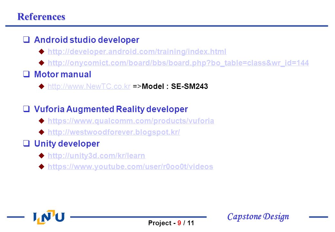Click 'Vuforia Augmented Reality developer' heading
335x232 pixels.
[111, 109]
